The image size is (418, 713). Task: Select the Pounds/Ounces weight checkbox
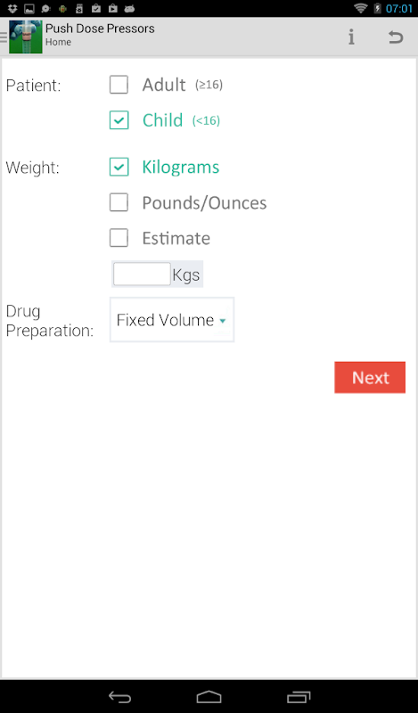pos(119,202)
